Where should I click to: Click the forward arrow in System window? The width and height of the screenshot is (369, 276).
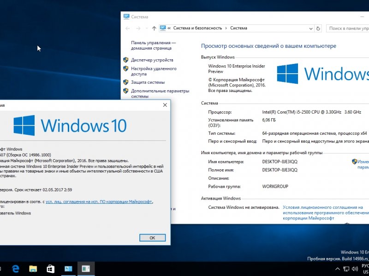(x=138, y=29)
